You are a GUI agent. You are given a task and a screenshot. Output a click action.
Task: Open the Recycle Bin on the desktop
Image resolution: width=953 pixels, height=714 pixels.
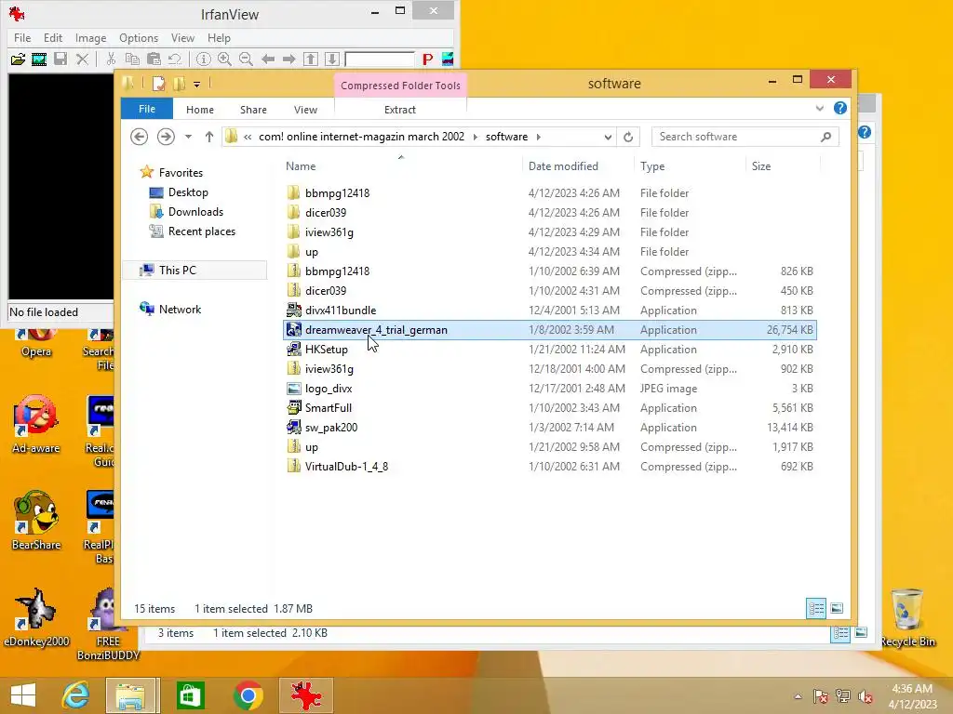(907, 617)
